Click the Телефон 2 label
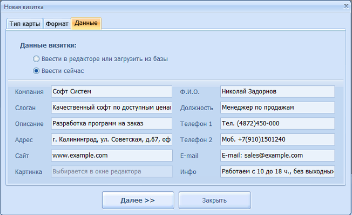 [196, 140]
